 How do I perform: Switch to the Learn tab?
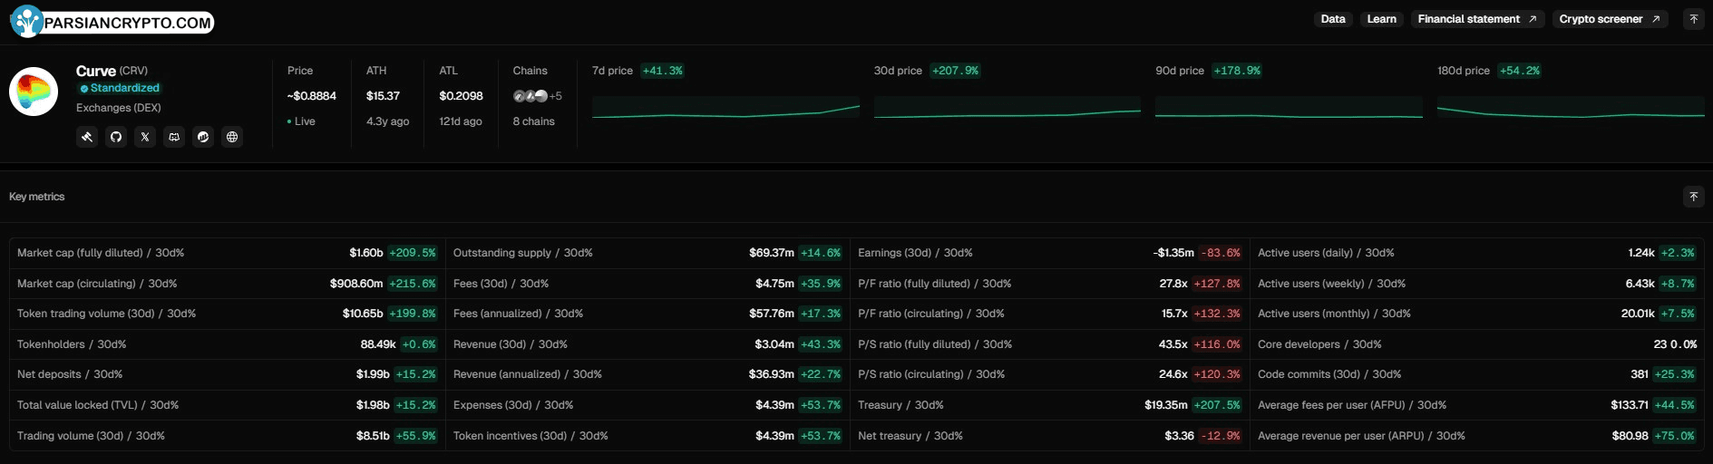1381,19
